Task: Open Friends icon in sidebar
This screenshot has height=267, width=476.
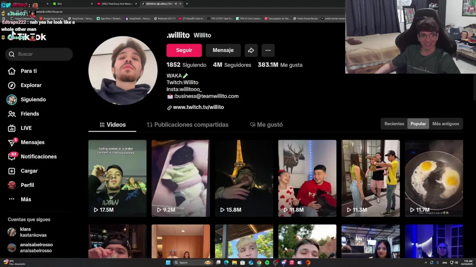Action: pyautogui.click(x=12, y=114)
